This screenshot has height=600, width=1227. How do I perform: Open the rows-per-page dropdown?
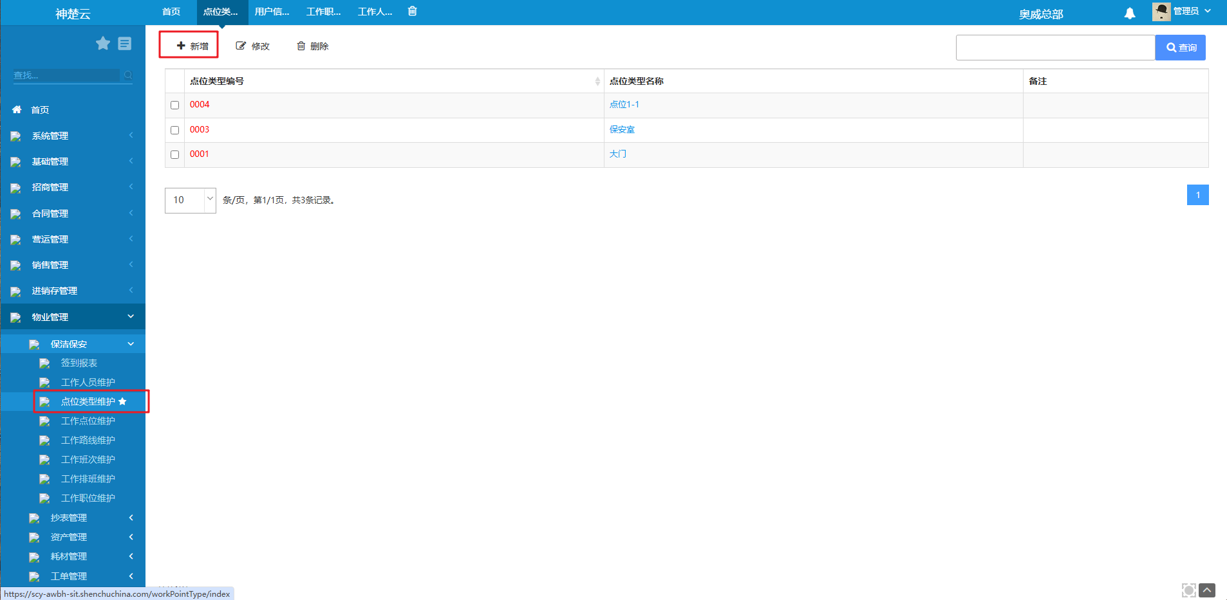pos(190,200)
